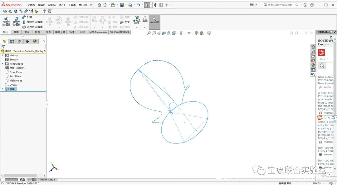The width and height of the screenshot is (337, 185).
Task: Open the Design Library task pane tab
Action: 313,51
